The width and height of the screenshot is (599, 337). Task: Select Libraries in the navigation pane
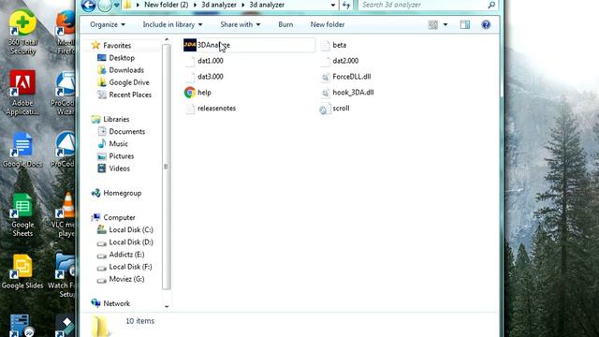(116, 119)
